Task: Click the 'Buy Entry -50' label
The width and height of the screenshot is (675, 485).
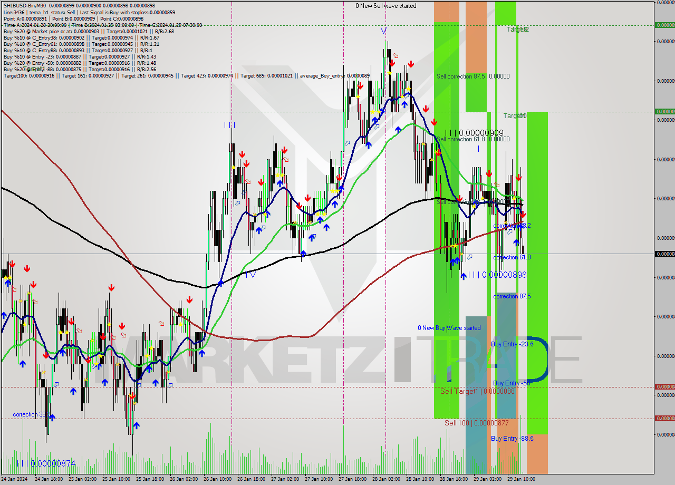Action: (512, 383)
